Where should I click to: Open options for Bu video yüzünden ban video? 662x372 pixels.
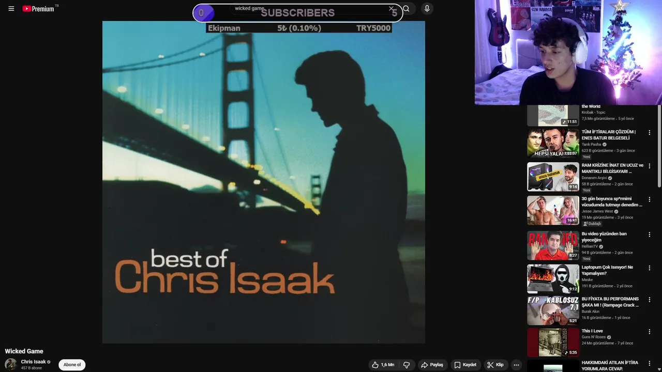pyautogui.click(x=650, y=235)
